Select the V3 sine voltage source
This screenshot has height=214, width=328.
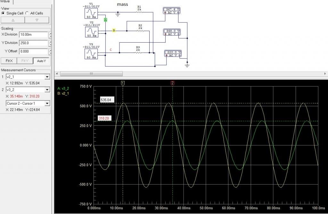(91, 54)
